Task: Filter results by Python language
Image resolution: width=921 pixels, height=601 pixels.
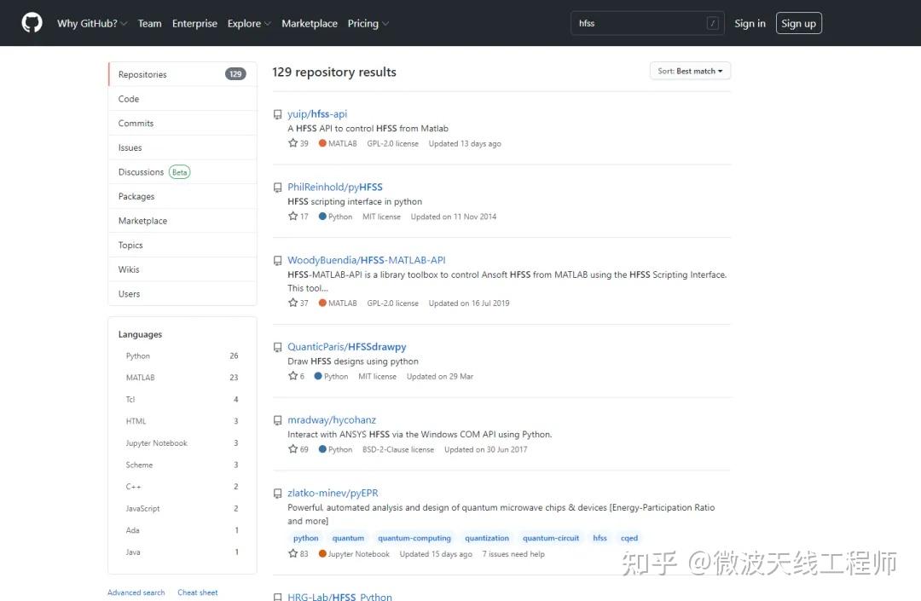Action: pos(138,356)
